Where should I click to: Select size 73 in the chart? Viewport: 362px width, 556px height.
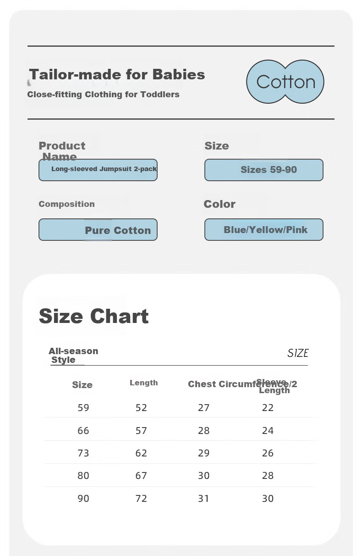[83, 453]
